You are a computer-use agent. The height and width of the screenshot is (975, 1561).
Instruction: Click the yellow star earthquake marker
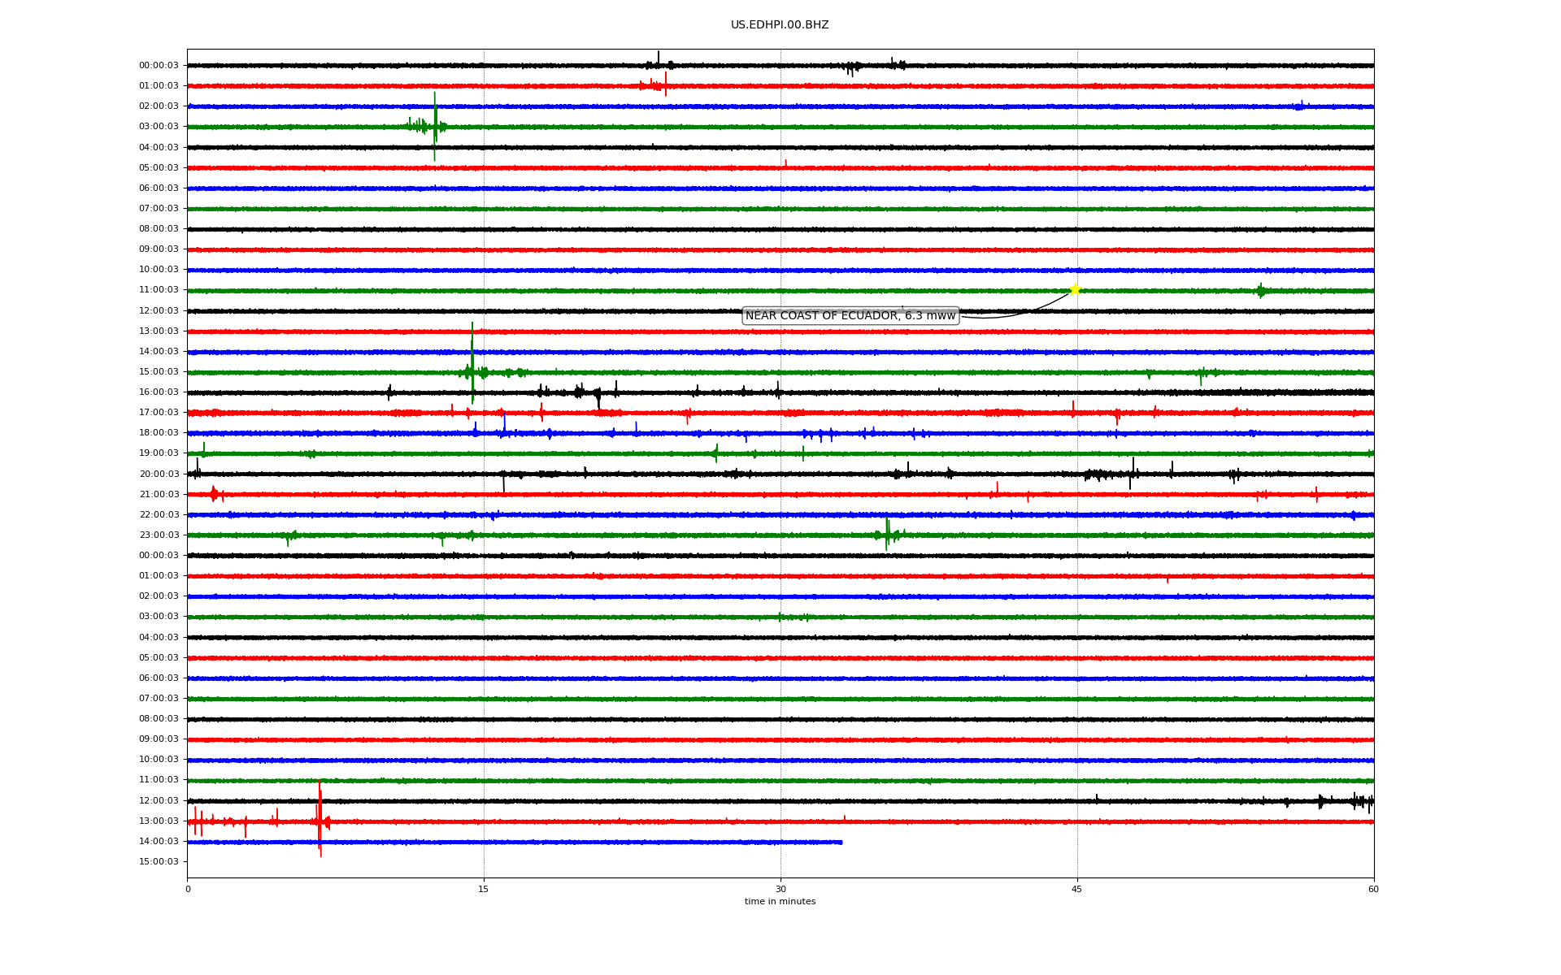[1075, 290]
